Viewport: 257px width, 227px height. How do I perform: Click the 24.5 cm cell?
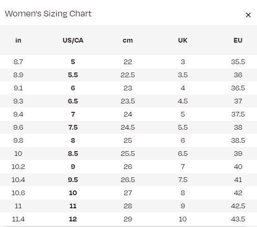(x=128, y=127)
